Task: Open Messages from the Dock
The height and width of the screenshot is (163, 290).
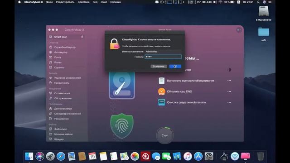Action: click(156, 156)
